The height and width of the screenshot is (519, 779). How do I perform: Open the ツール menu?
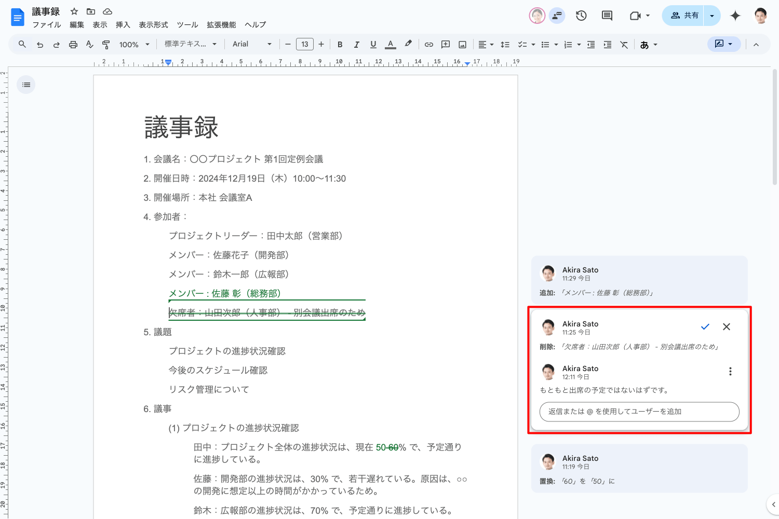tap(187, 25)
